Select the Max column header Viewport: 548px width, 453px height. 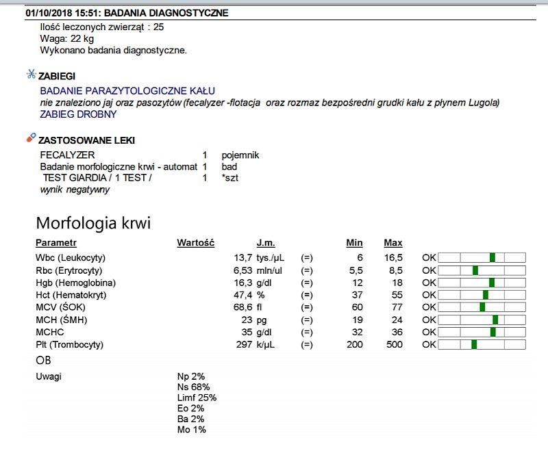click(x=393, y=243)
